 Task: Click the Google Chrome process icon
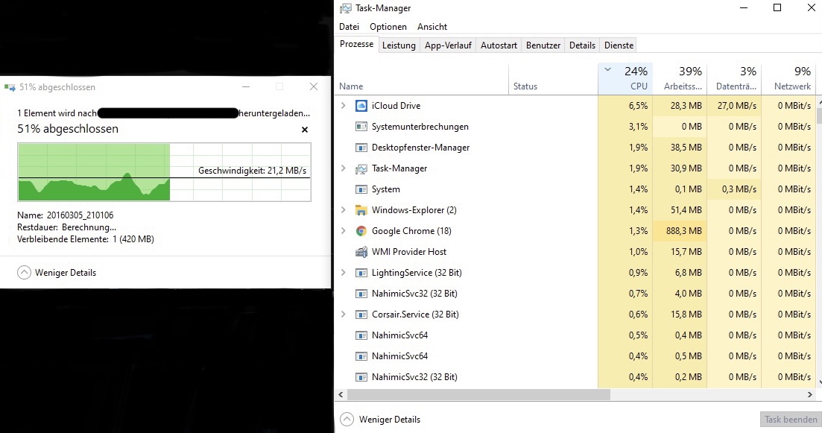point(361,230)
